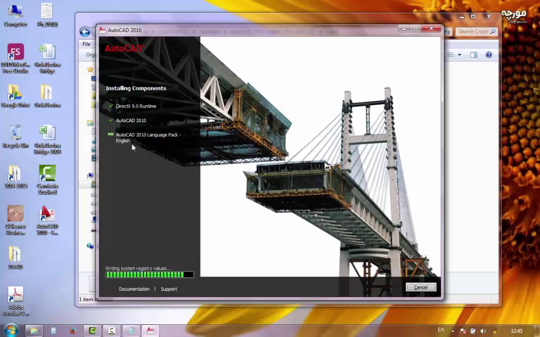Screen dimensions: 540x337
Task: Open the DAAD folder on desktop
Action: [x=15, y=257]
